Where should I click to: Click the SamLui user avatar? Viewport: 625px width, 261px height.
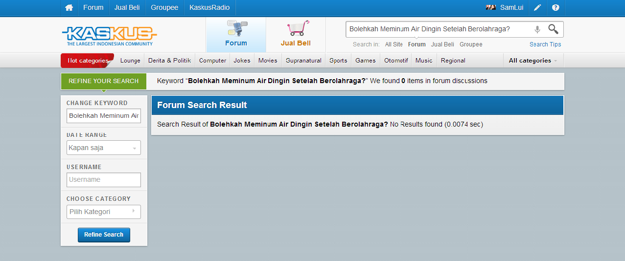(x=490, y=8)
